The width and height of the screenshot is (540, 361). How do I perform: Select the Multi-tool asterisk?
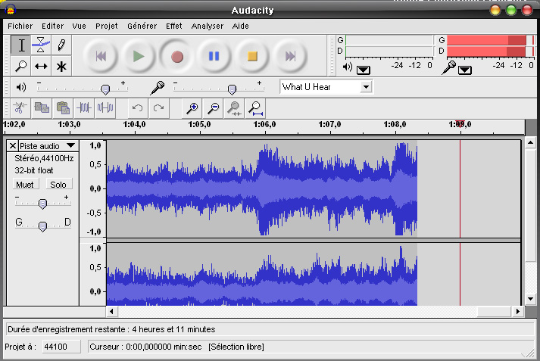[x=61, y=66]
